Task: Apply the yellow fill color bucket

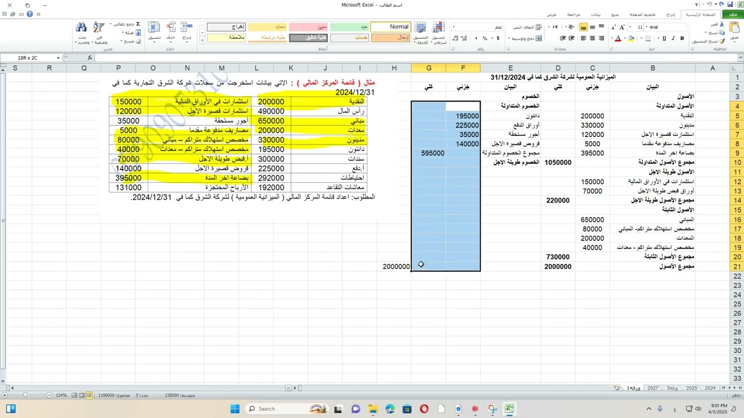Action: tap(632, 38)
